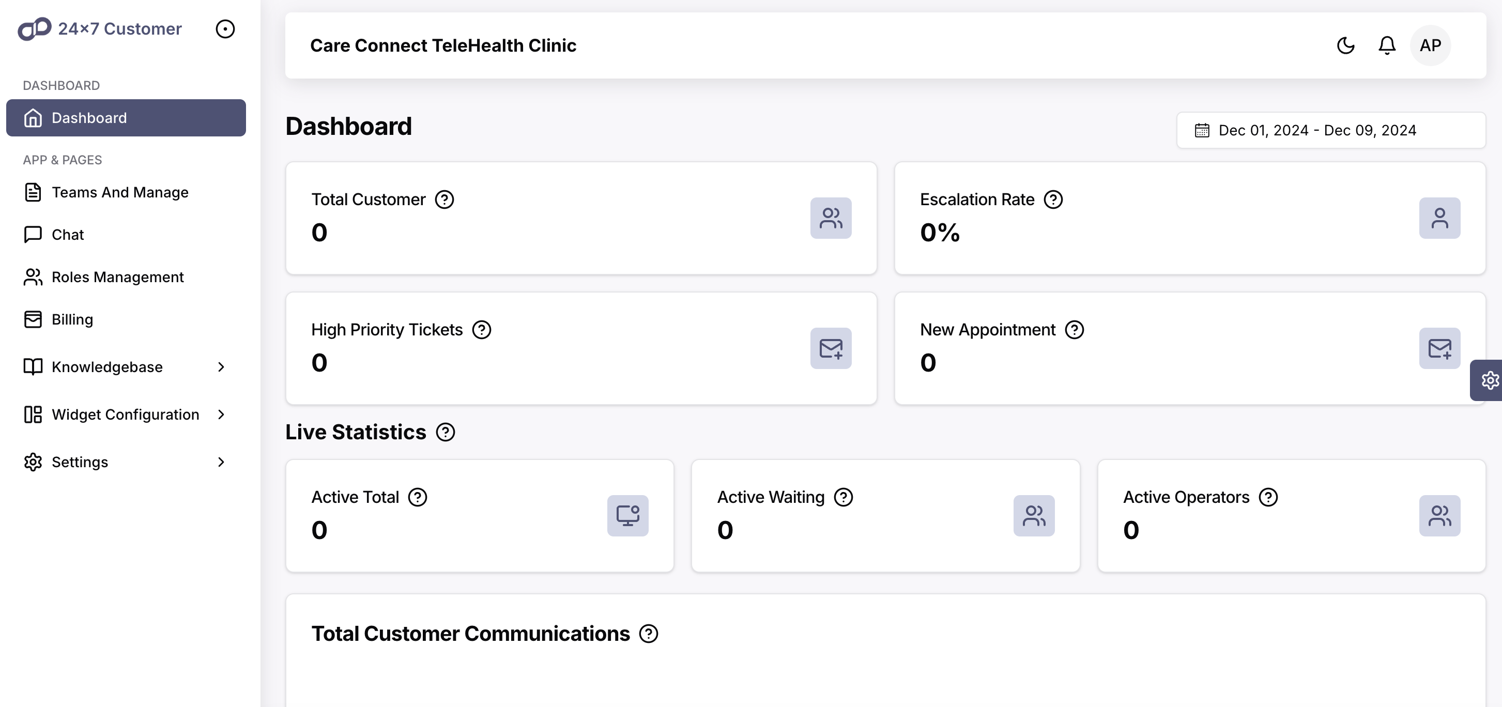Open the Chat page

click(67, 234)
